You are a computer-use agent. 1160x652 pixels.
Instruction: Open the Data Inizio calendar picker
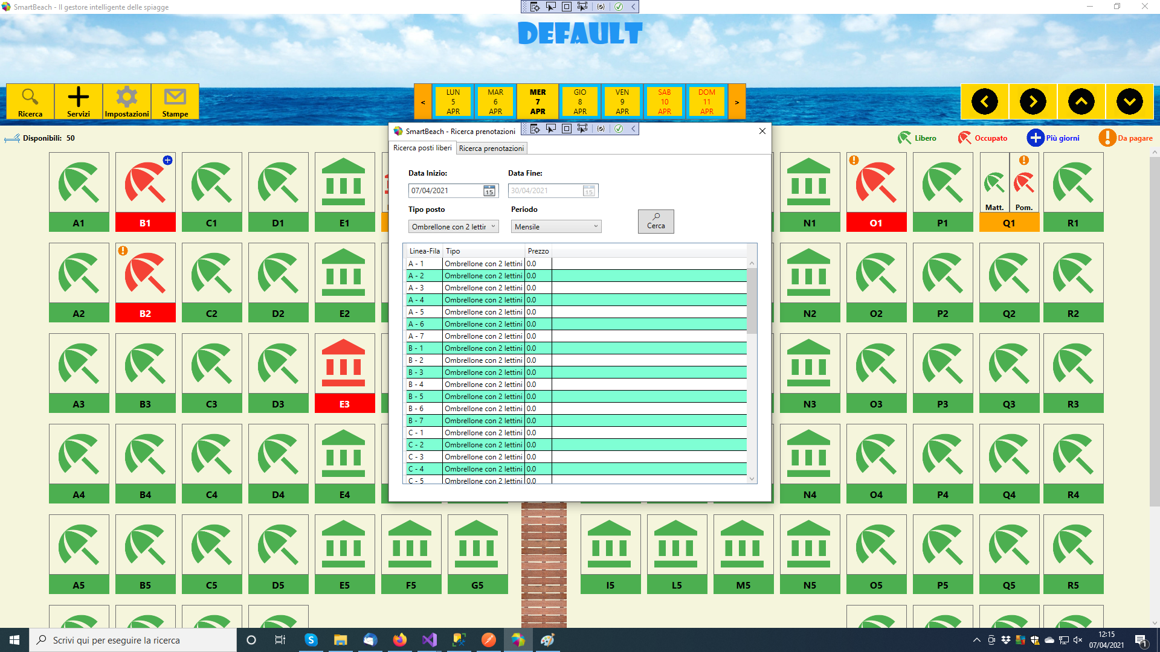click(489, 191)
